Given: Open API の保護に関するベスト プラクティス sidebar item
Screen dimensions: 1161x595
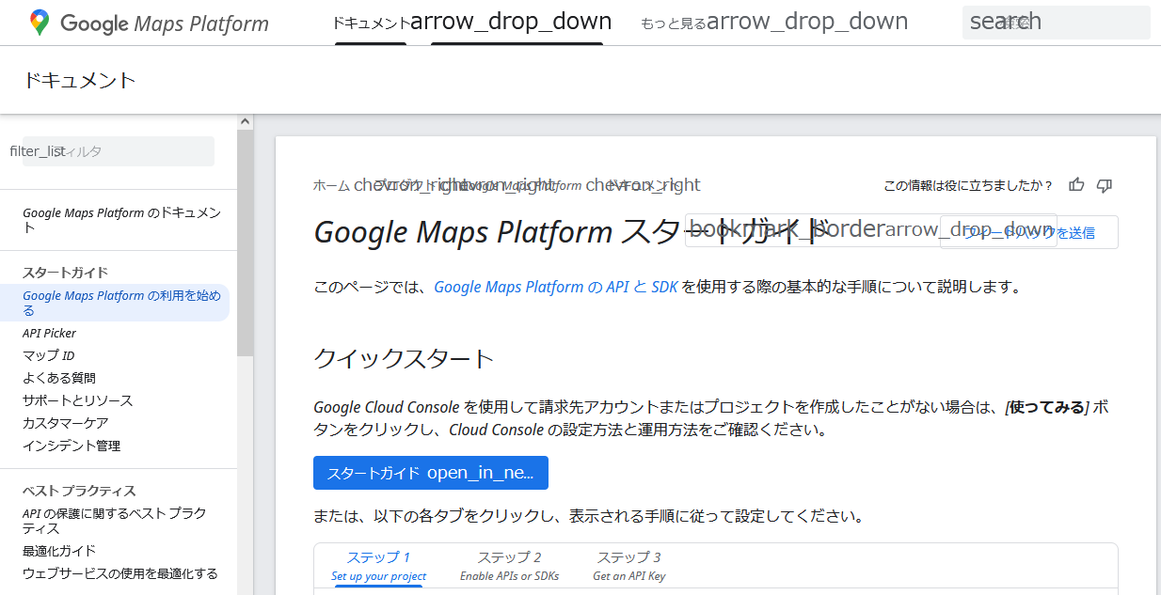Looking at the screenshot, I should [x=115, y=521].
